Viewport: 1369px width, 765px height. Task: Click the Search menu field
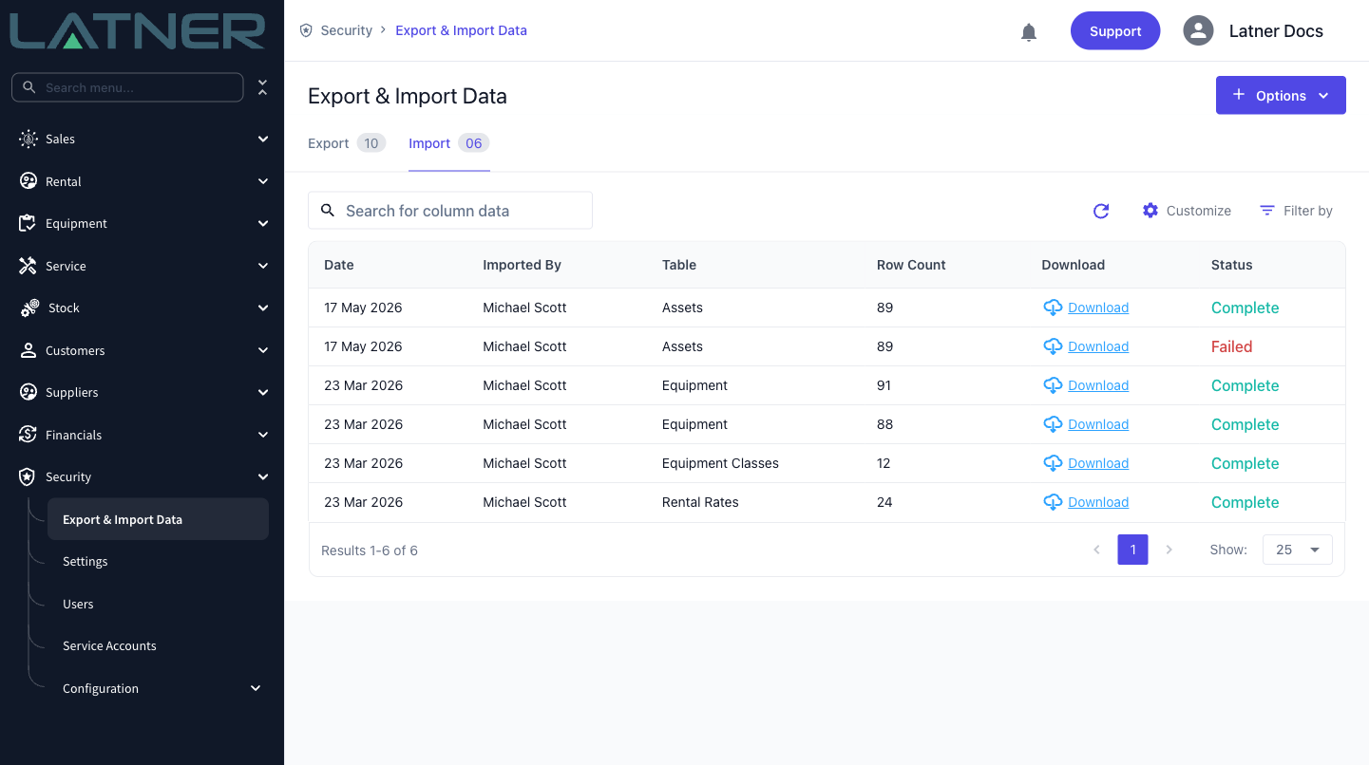pos(127,87)
